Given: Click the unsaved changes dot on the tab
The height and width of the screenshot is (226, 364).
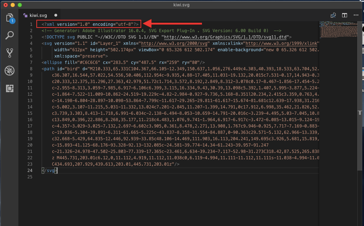Looking at the screenshot, I should 55,16.
